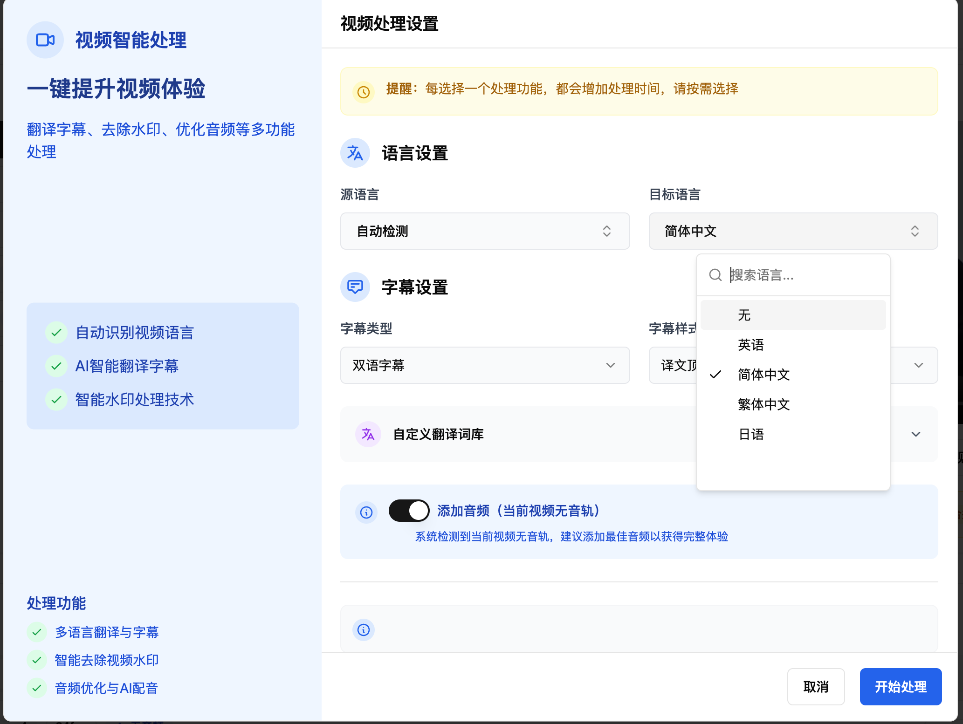Click the info icon next to 添加音频
963x724 pixels.
[366, 512]
